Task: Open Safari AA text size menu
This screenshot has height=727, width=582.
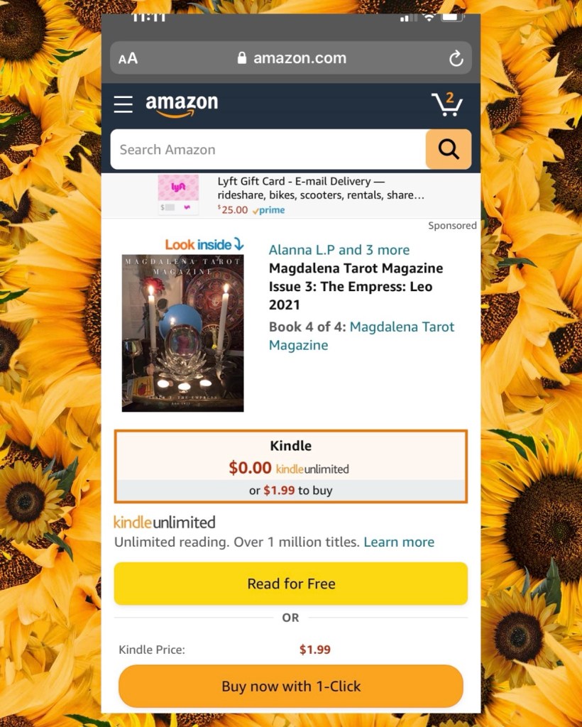Action: (128, 58)
